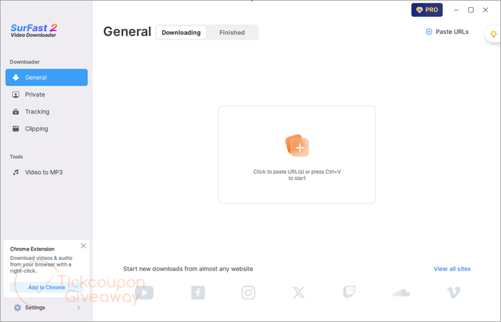Screen dimensions: 501x322
Task: Open the Tracking section
Action: pyautogui.click(x=46, y=112)
